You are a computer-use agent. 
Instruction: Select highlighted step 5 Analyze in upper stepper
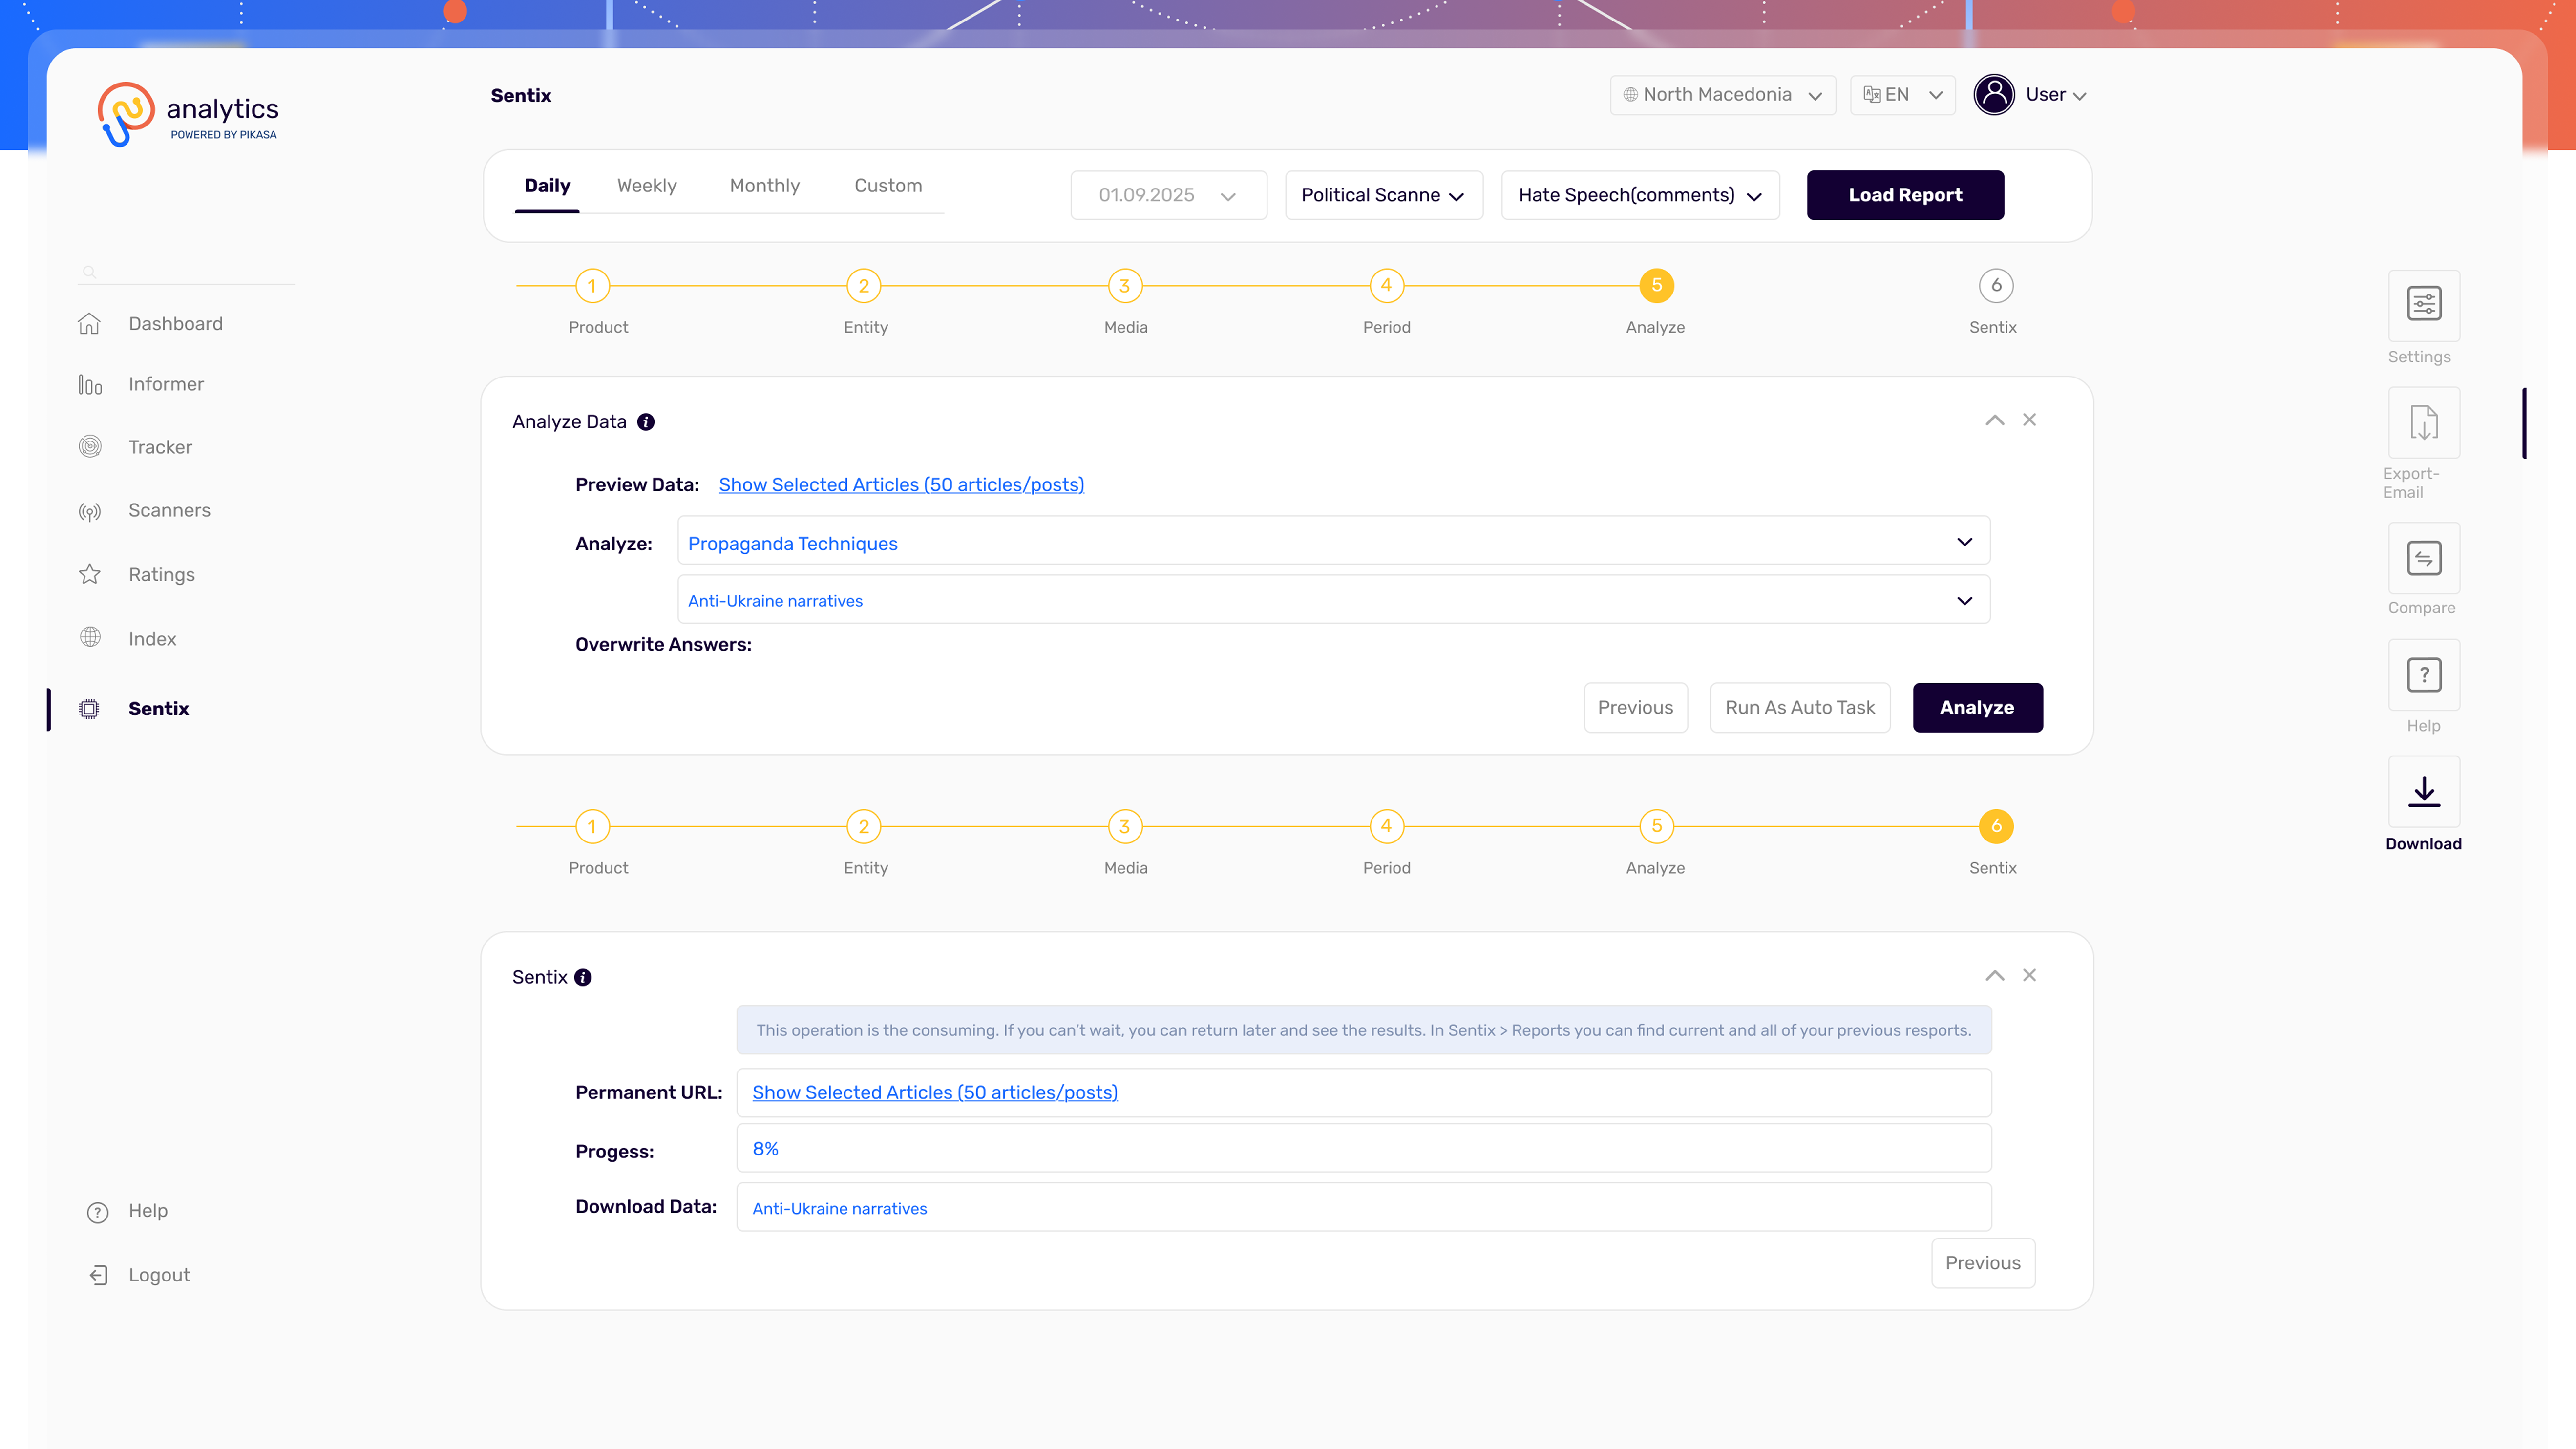(1657, 286)
